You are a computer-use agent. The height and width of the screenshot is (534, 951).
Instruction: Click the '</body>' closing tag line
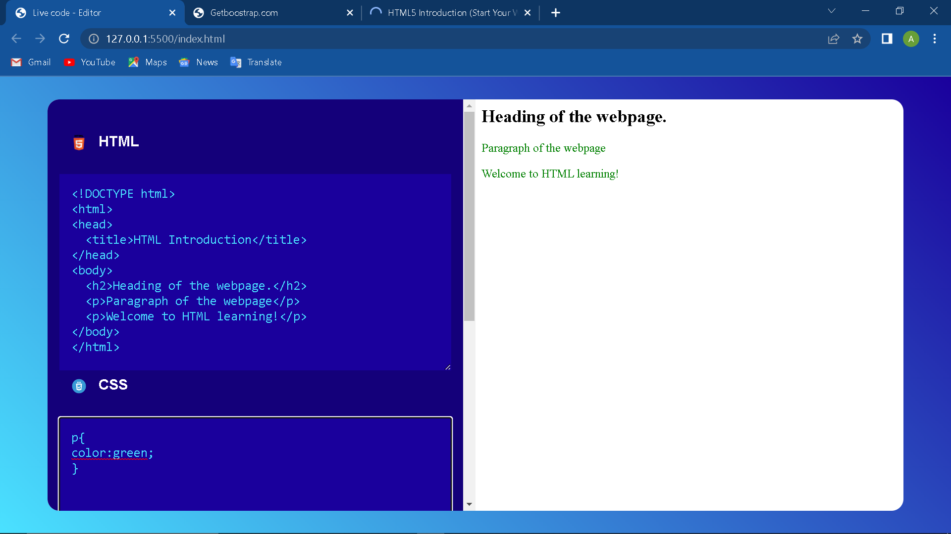coord(96,332)
